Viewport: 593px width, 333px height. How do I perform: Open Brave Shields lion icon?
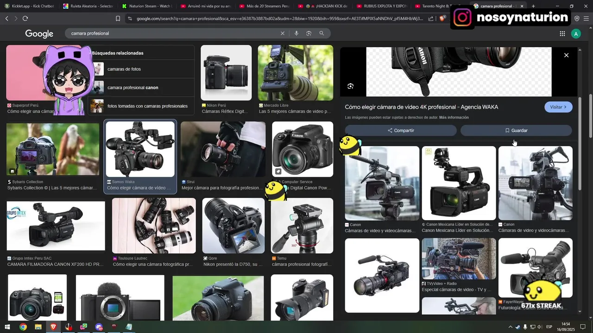click(442, 18)
